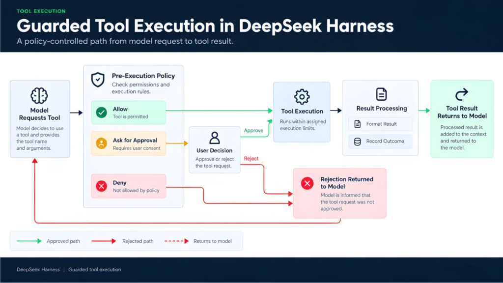Click the text 'Not allowed by policy'

coord(136,190)
